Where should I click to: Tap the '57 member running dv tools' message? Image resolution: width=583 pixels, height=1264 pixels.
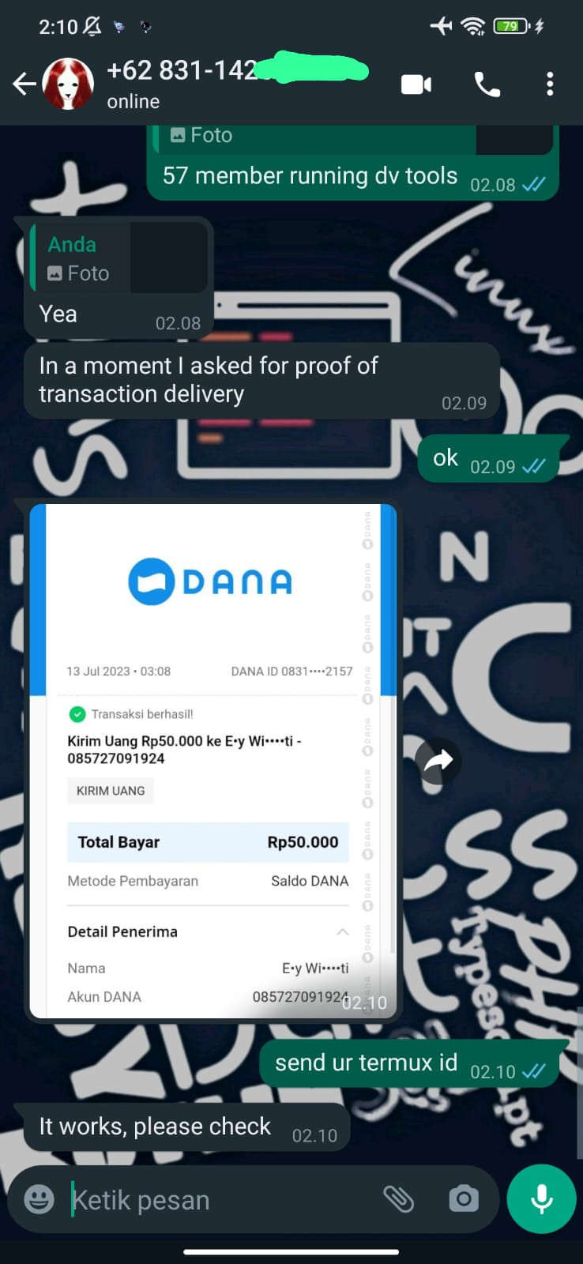click(x=310, y=175)
